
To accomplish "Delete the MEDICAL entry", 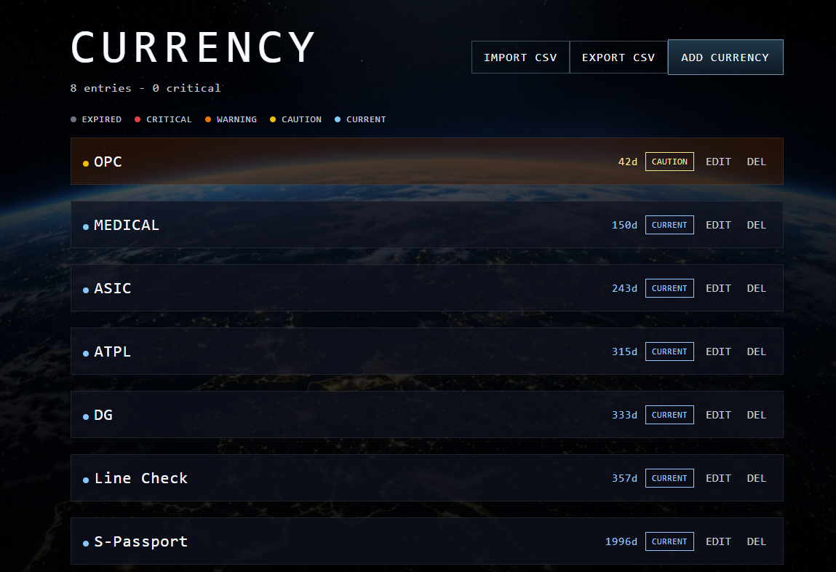I will 756,225.
